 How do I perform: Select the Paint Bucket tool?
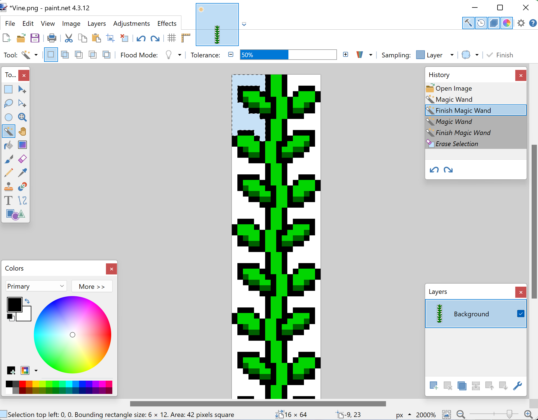9,145
